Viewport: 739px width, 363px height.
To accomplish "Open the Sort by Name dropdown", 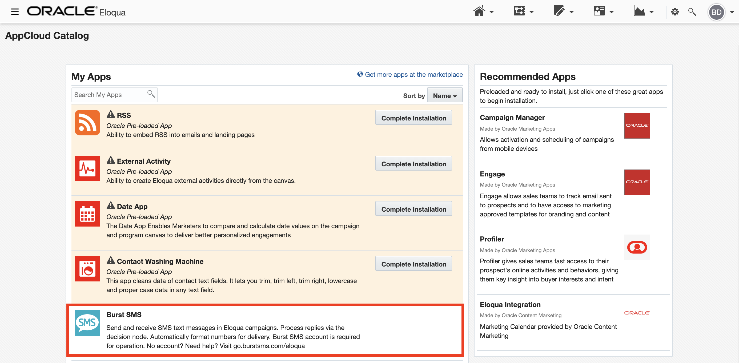I will tap(444, 95).
